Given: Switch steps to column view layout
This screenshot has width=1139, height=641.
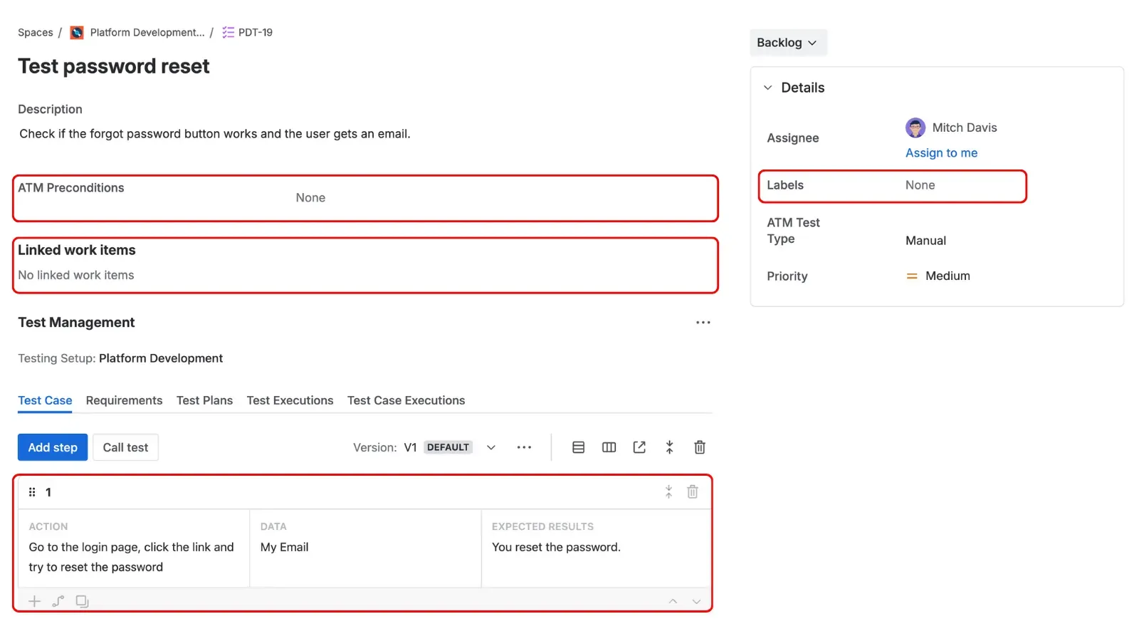Looking at the screenshot, I should [x=609, y=447].
